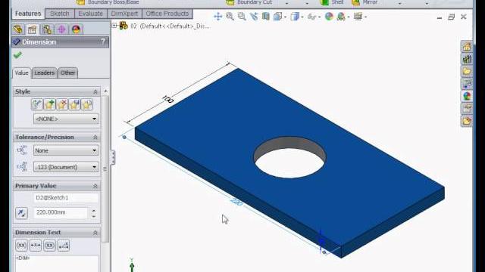The height and width of the screenshot is (272, 485).
Task: Switch to the Value tab
Action: [22, 73]
